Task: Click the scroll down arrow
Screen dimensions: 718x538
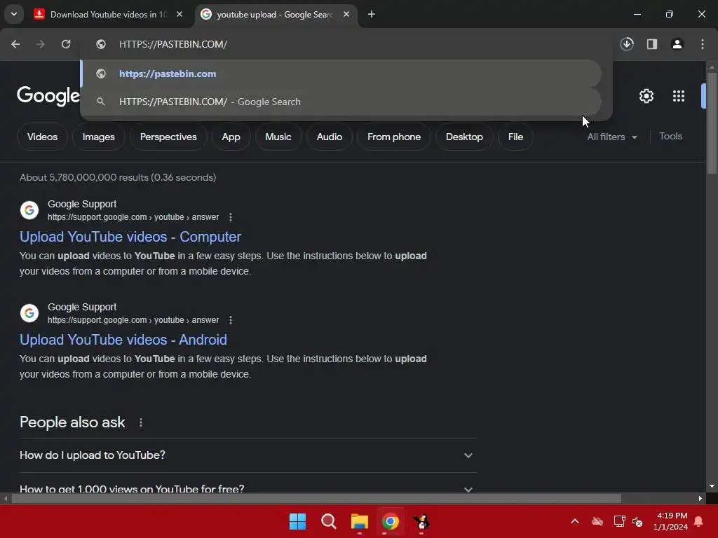Action: coord(712,486)
